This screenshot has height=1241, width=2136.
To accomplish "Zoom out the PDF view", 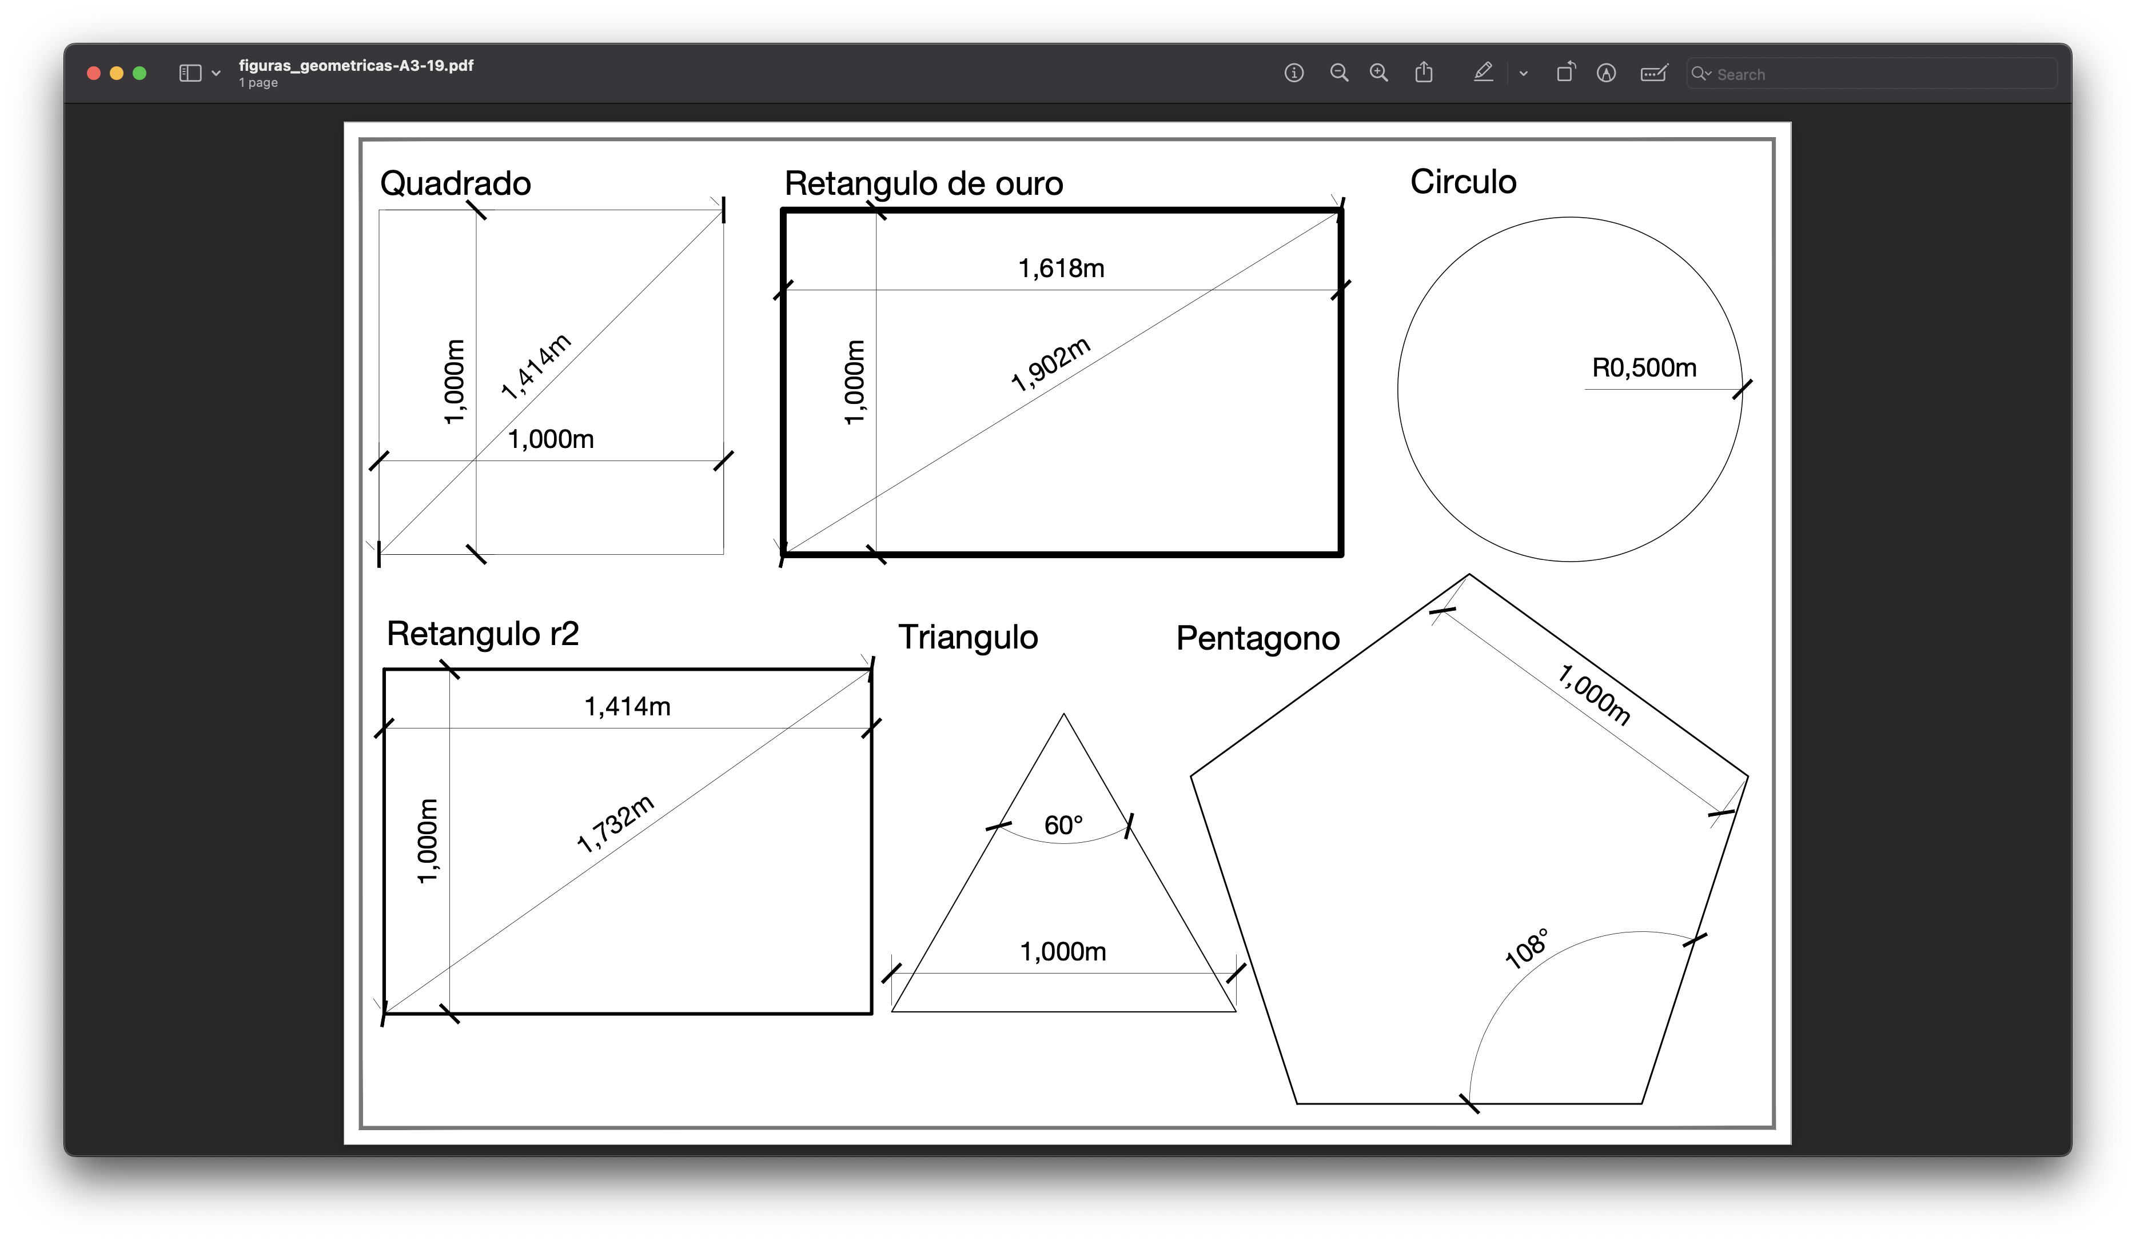I will [1338, 73].
